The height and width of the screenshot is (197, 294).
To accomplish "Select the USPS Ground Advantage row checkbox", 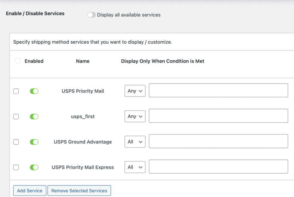I will coord(16,142).
